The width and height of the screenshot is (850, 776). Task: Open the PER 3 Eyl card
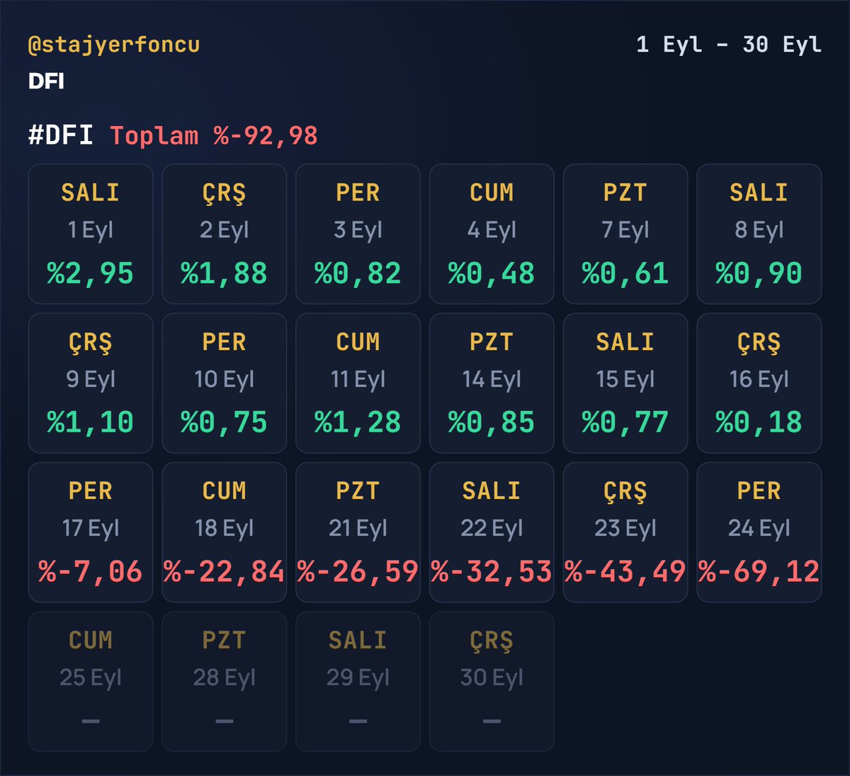click(x=358, y=235)
